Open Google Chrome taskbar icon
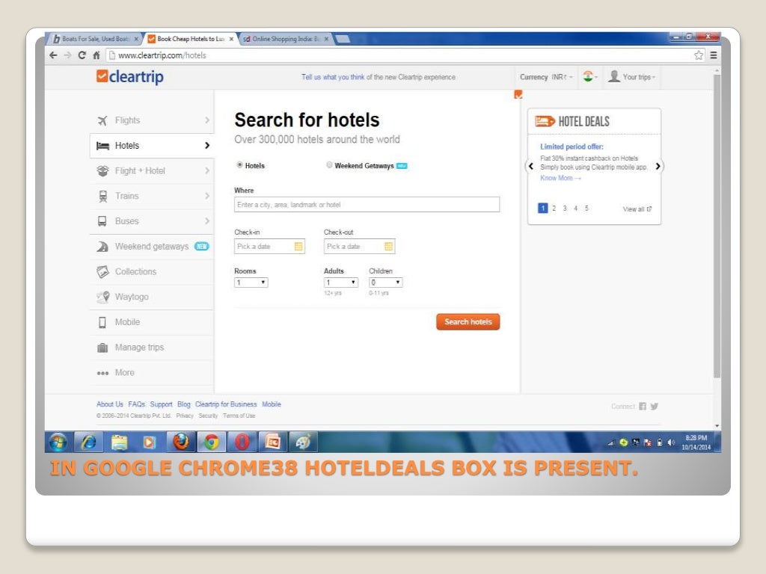Image resolution: width=766 pixels, height=574 pixels. 212,442
